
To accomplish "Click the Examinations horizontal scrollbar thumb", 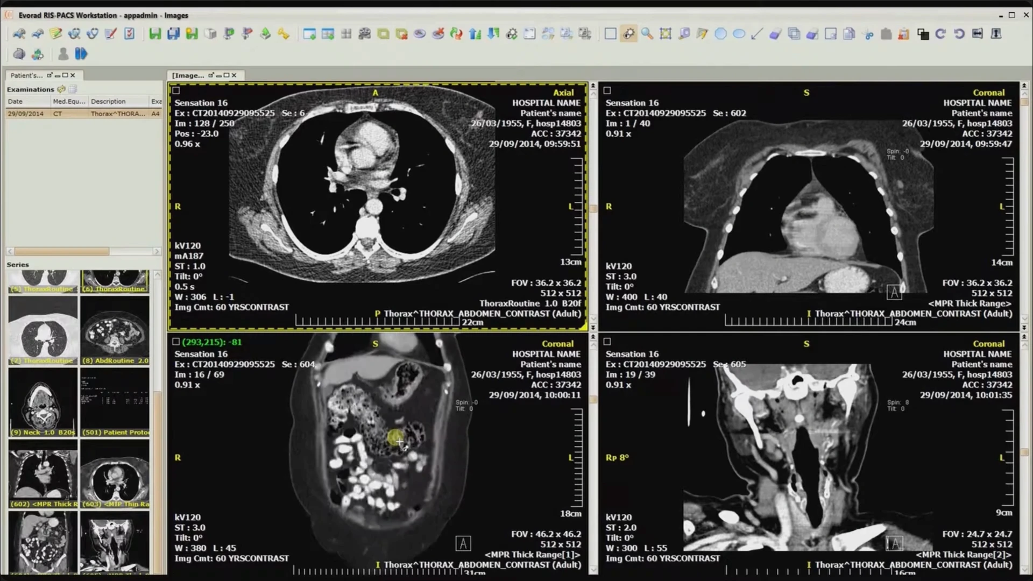I will (x=62, y=251).
